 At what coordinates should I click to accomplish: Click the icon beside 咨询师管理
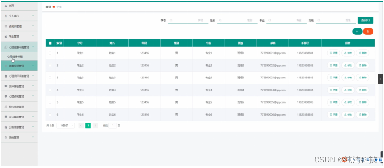(x=6, y=26)
